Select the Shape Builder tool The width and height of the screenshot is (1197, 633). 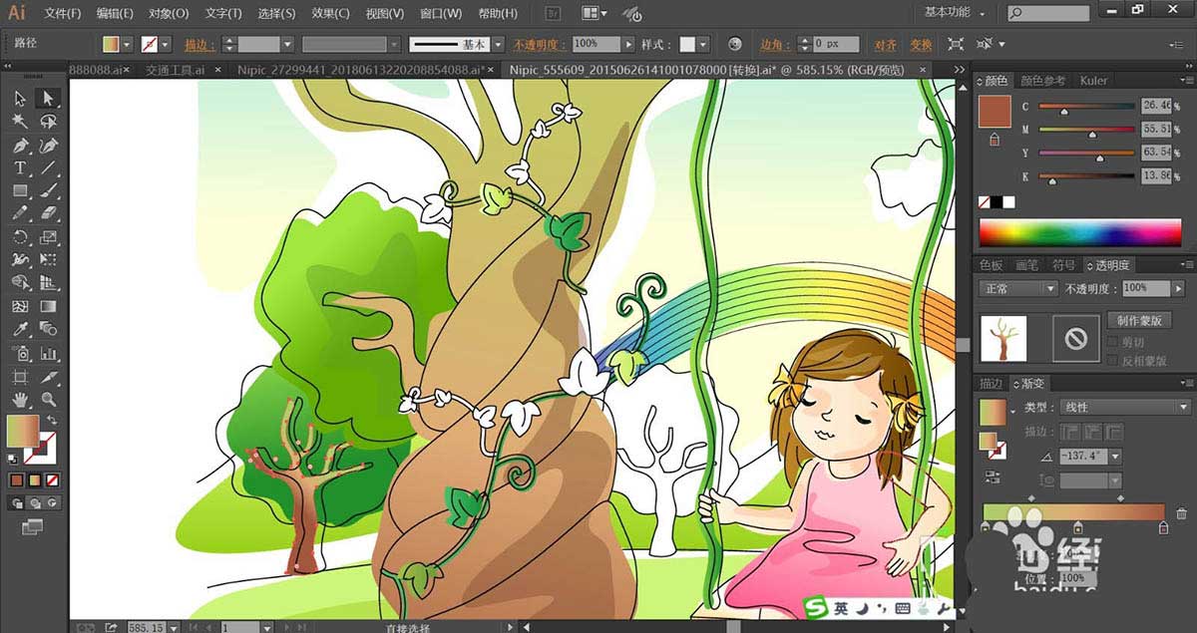point(20,283)
